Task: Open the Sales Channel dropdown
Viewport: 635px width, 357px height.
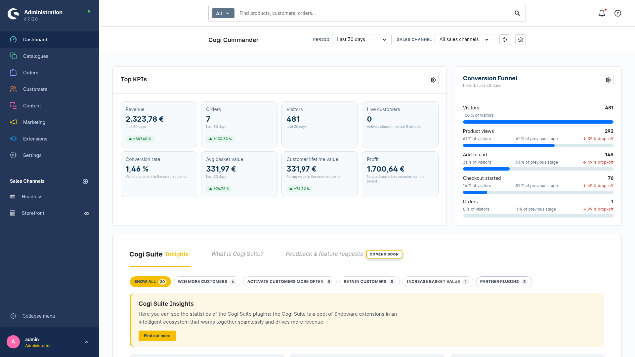Action: click(x=464, y=40)
